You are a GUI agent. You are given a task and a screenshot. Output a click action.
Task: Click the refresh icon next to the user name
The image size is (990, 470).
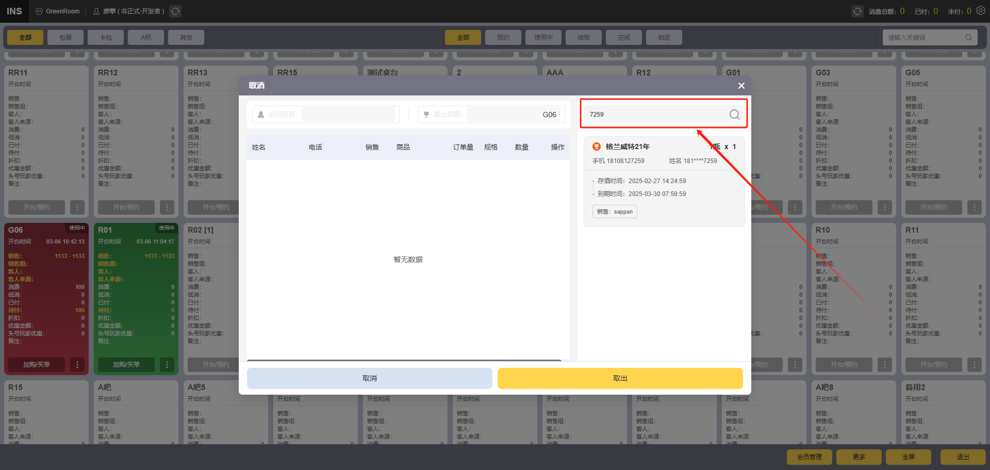(x=175, y=11)
